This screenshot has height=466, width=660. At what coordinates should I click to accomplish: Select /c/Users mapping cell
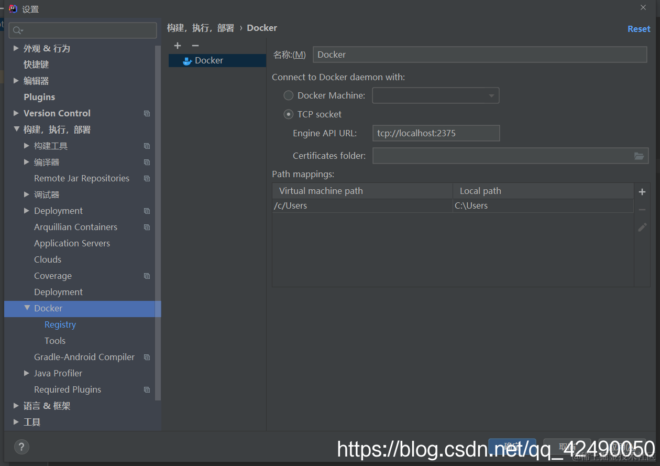tap(362, 205)
